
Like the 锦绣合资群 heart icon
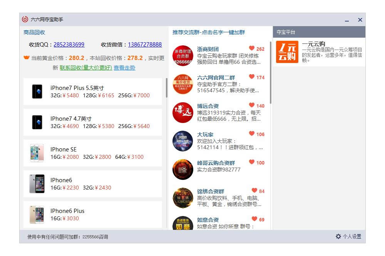(x=254, y=190)
